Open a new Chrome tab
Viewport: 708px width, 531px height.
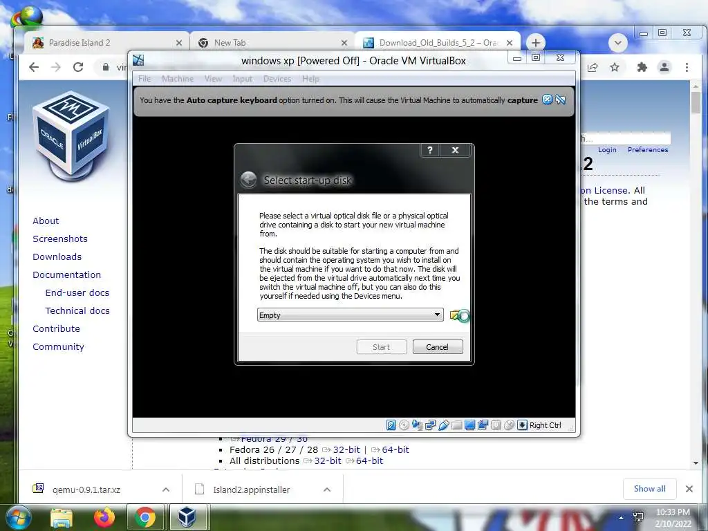coord(536,43)
